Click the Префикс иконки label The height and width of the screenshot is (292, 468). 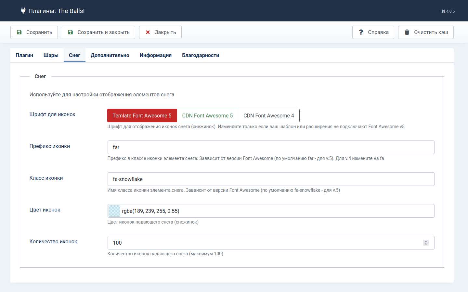click(x=50, y=146)
